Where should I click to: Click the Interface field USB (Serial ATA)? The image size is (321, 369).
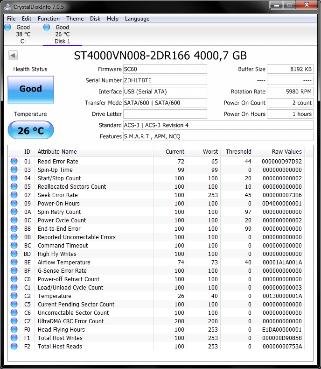pos(165,92)
